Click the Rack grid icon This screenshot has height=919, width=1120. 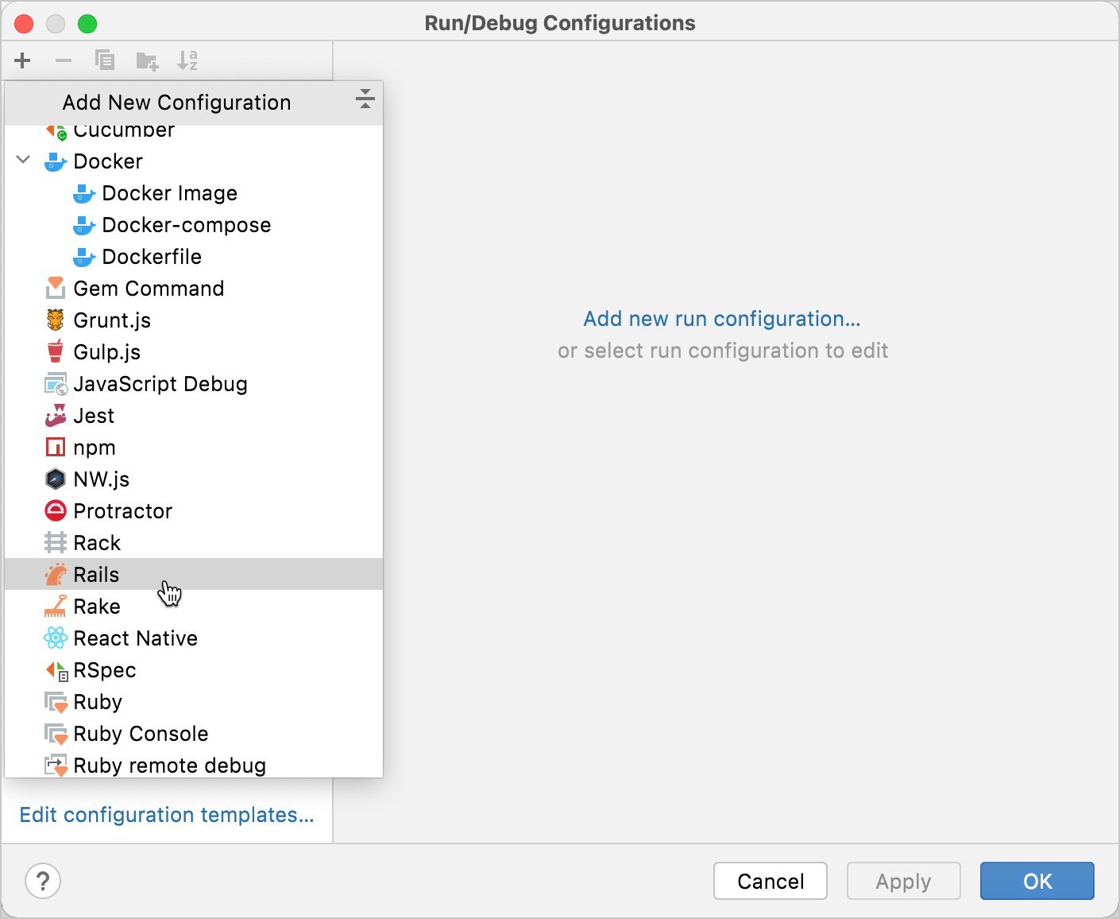pos(56,543)
